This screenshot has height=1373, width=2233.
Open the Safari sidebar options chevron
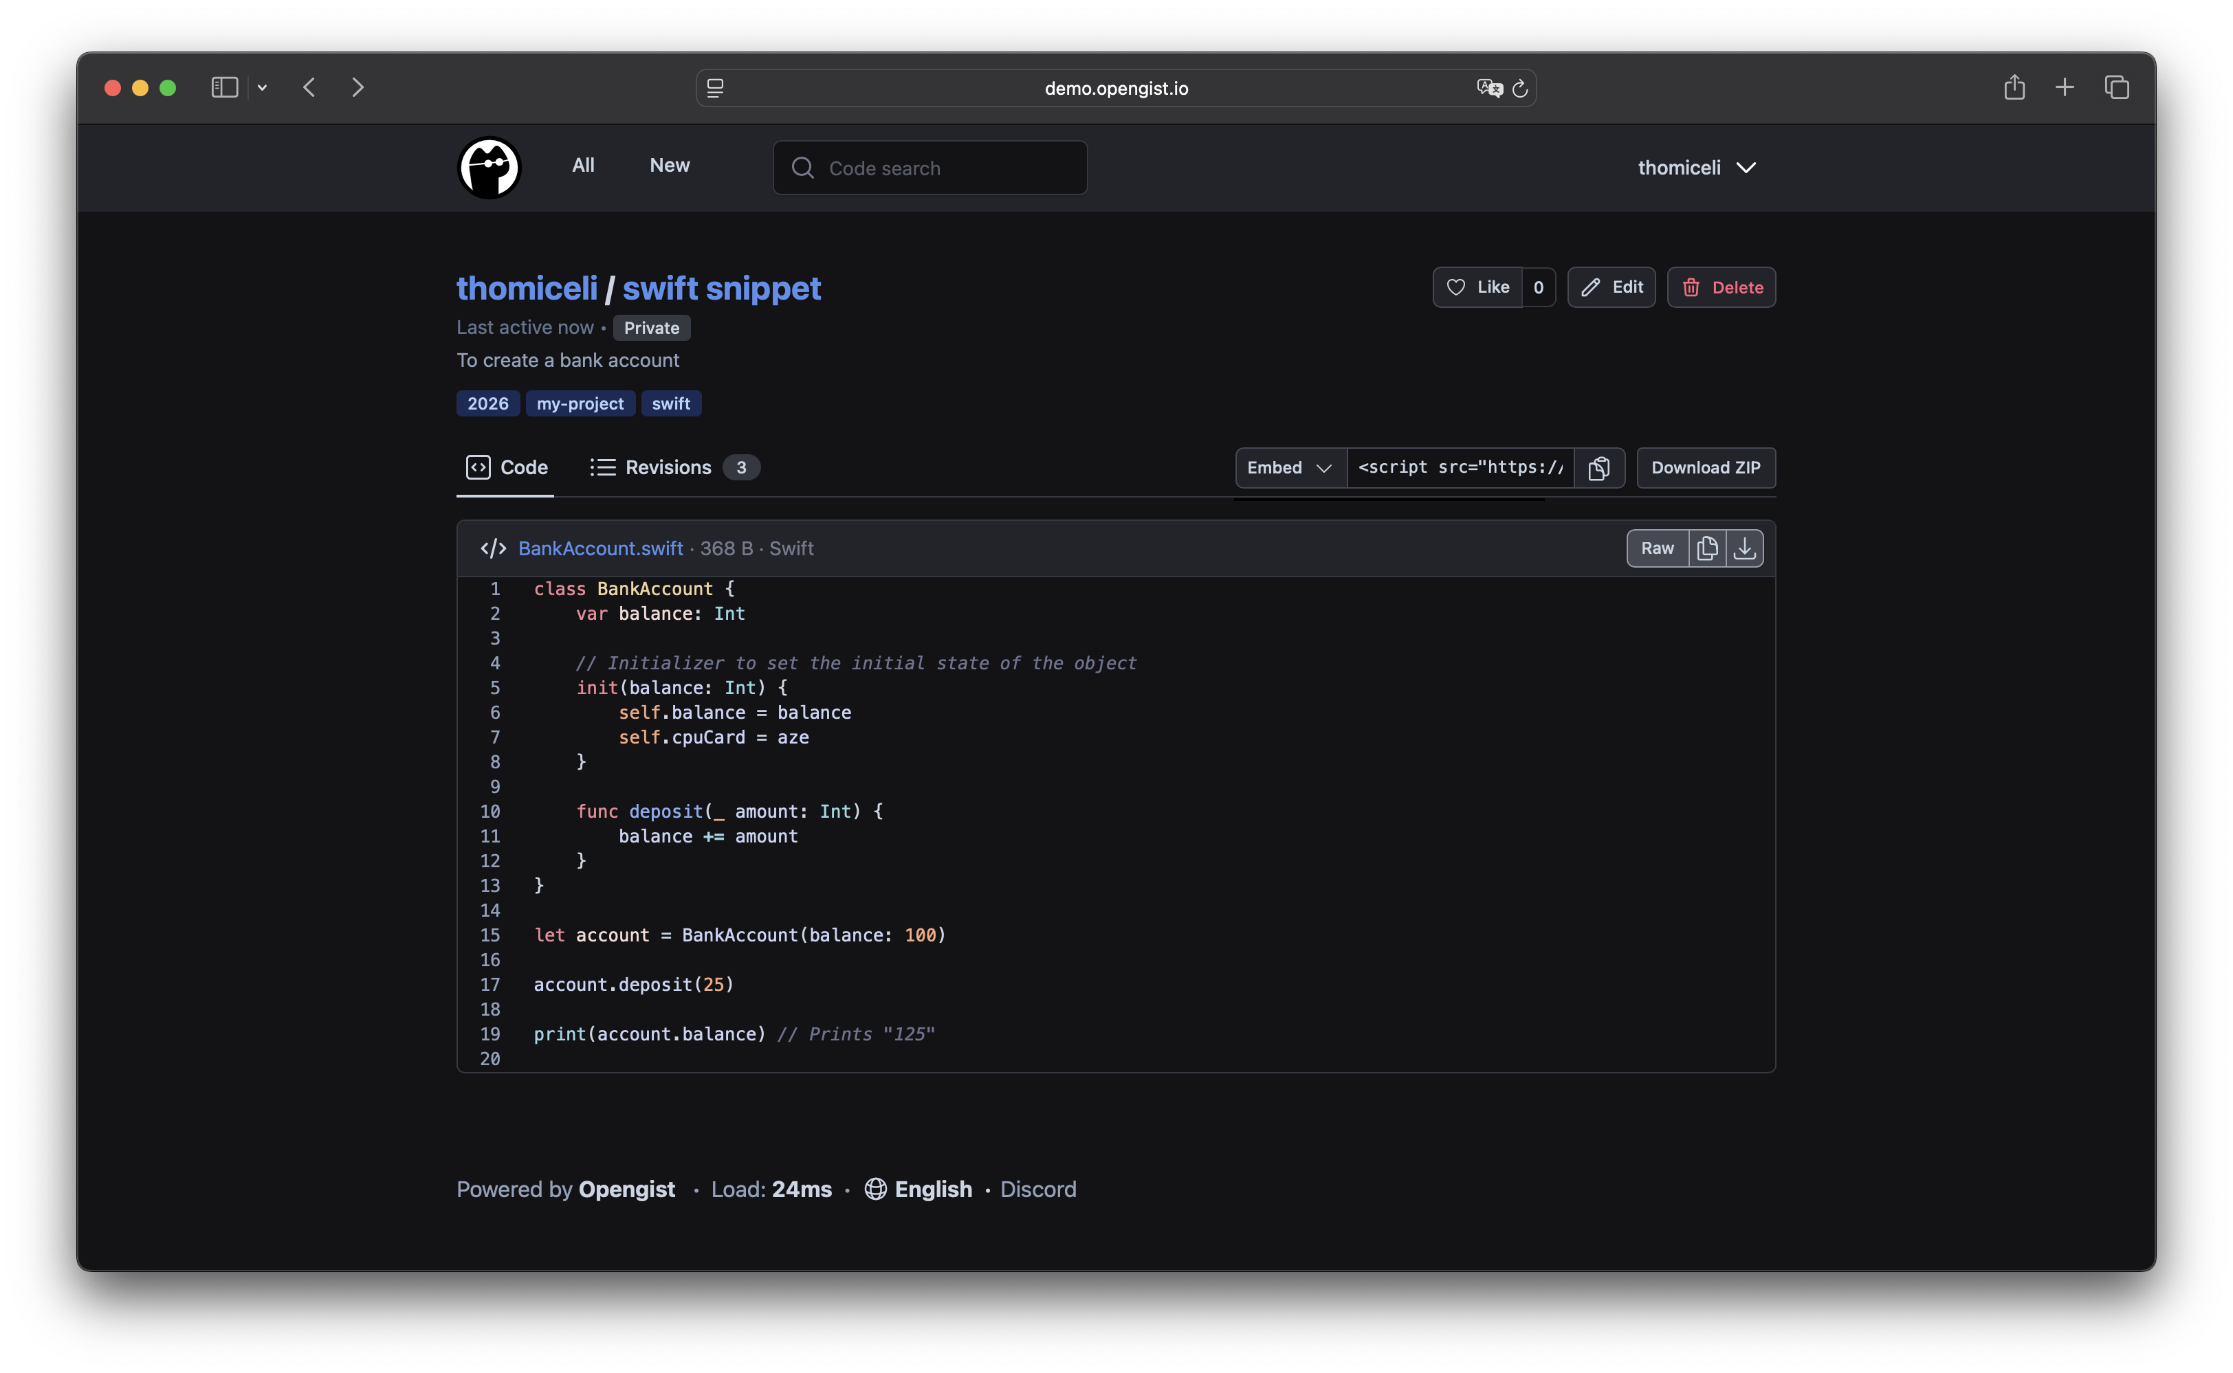263,87
